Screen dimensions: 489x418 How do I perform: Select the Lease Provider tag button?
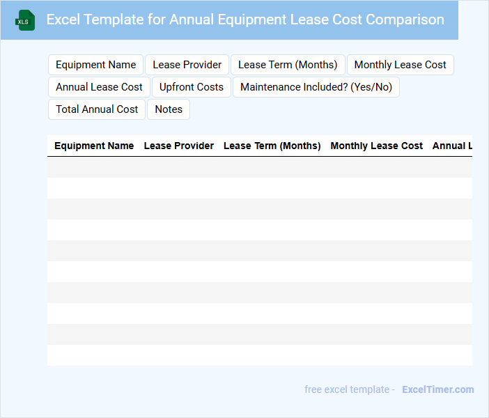[x=187, y=65]
